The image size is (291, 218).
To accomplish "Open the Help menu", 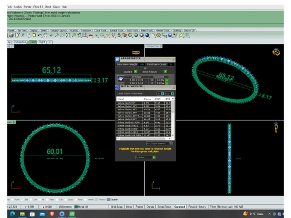I will (64, 7).
